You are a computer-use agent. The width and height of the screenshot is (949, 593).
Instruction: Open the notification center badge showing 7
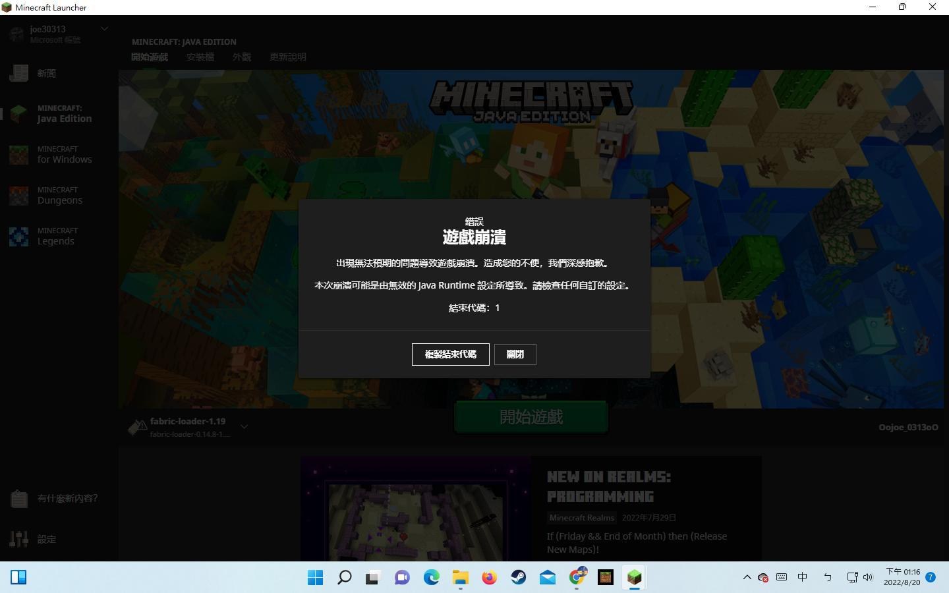931,577
